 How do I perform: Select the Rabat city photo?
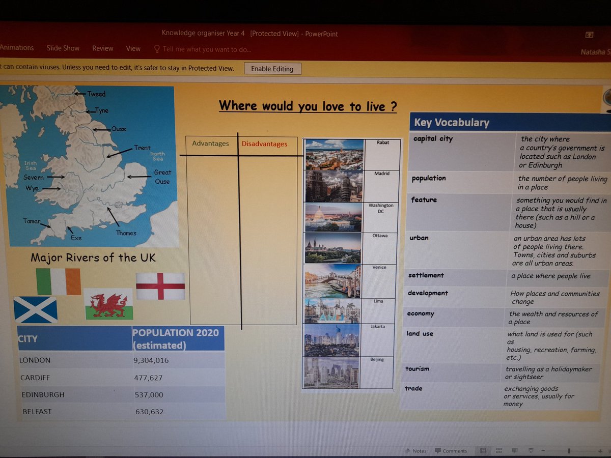334,154
